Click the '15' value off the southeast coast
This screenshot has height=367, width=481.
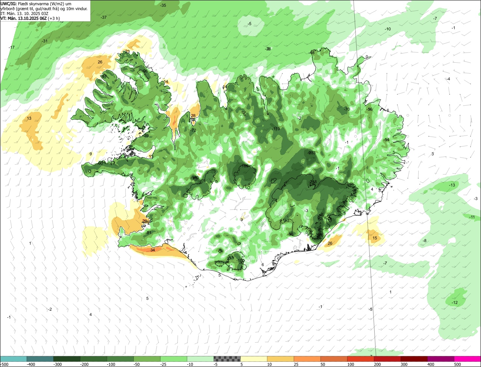375,238
